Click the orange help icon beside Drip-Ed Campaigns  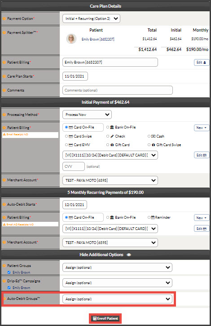pos(4,281)
